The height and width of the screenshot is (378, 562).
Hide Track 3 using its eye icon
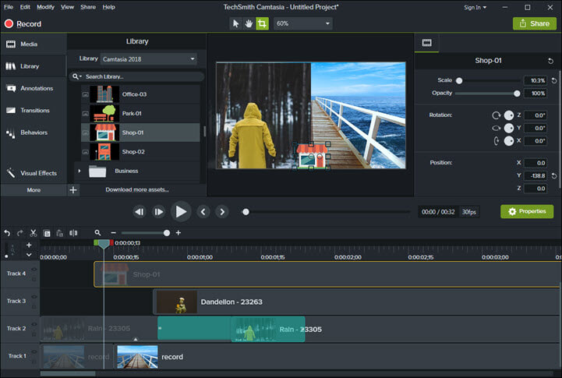pos(34,298)
